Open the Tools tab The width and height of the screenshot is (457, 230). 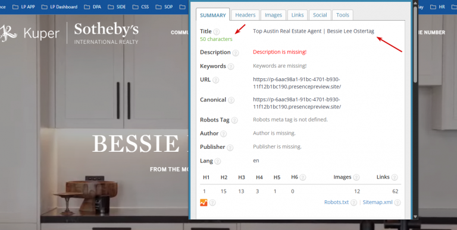[343, 15]
